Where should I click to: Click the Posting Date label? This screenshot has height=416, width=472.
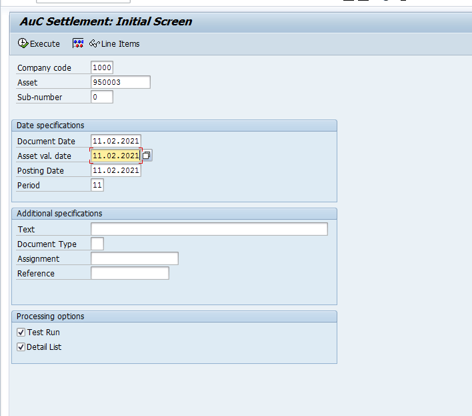point(41,171)
